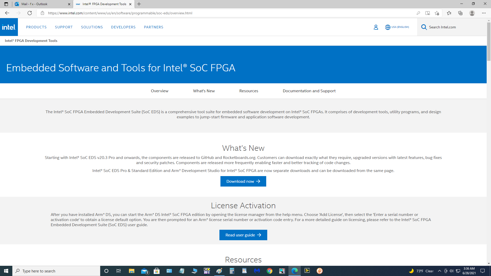Image resolution: width=491 pixels, height=276 pixels.
Task: Click the globe language selector icon
Action: pyautogui.click(x=388, y=27)
